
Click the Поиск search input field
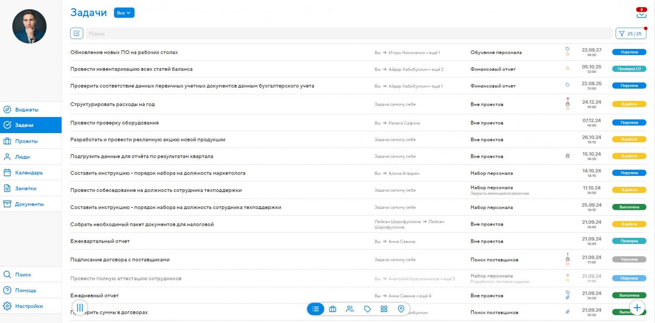pyautogui.click(x=348, y=34)
